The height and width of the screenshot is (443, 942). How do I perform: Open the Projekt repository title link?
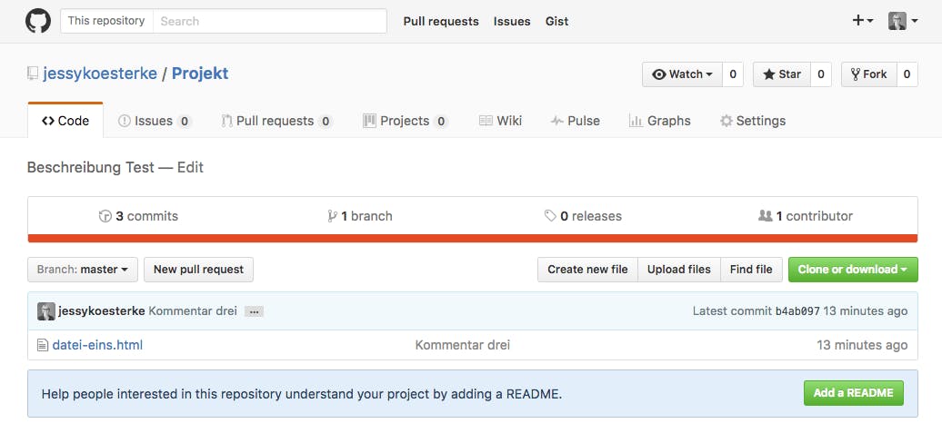pos(200,74)
